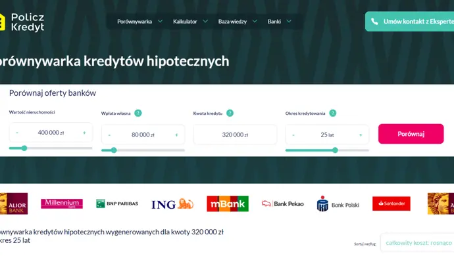Increase Okres kredytowania with plus
This screenshot has height=256, width=454.
point(361,135)
